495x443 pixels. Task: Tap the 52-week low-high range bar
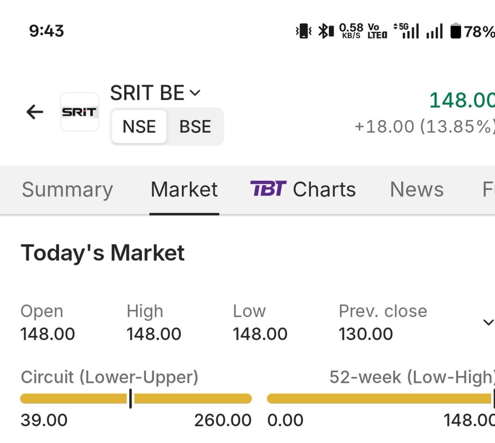381,398
